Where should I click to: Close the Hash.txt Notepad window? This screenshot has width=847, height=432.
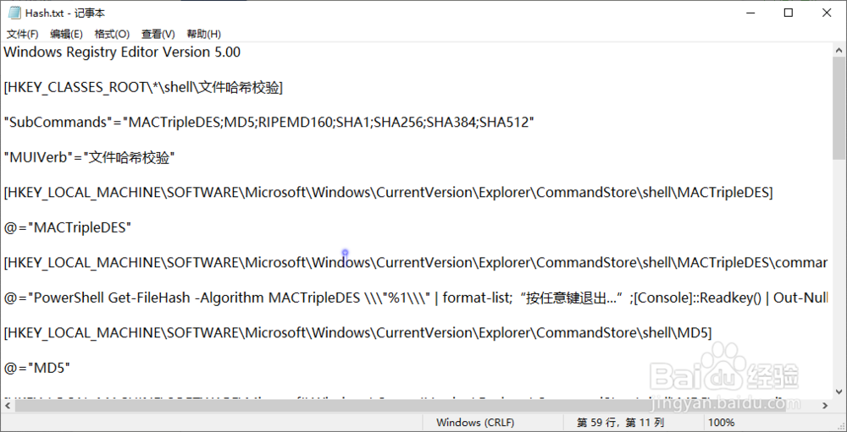827,13
